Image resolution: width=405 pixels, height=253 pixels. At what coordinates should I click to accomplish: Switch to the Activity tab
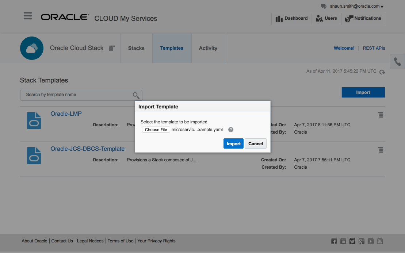click(x=208, y=48)
